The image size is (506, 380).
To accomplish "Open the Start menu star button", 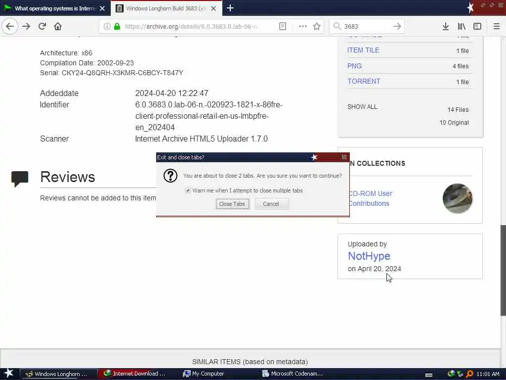I will coord(9,374).
